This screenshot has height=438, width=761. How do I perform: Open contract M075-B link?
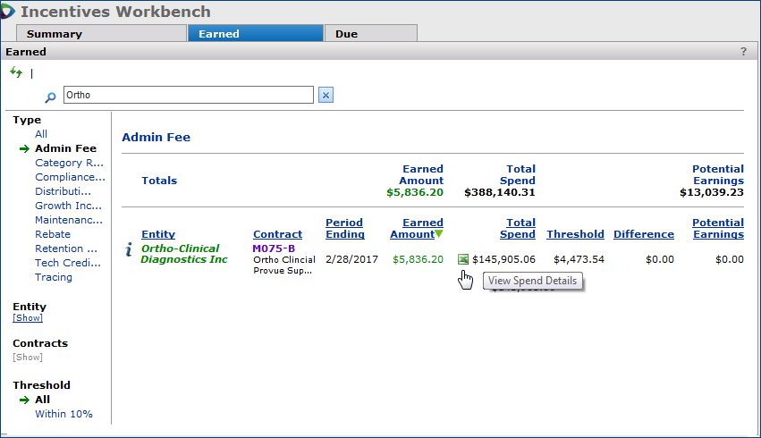[x=273, y=248]
